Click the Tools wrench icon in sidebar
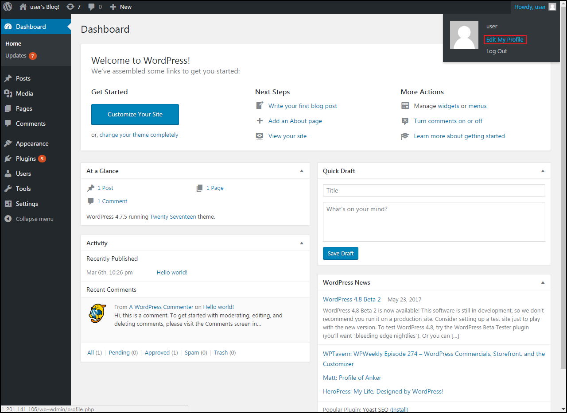 [x=8, y=189]
